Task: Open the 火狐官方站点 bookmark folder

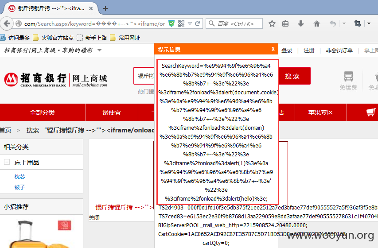Action: (x=53, y=38)
